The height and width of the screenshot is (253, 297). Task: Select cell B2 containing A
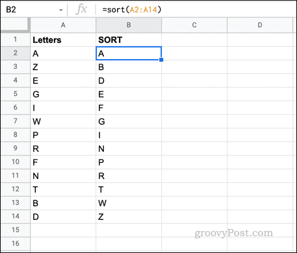(x=129, y=53)
